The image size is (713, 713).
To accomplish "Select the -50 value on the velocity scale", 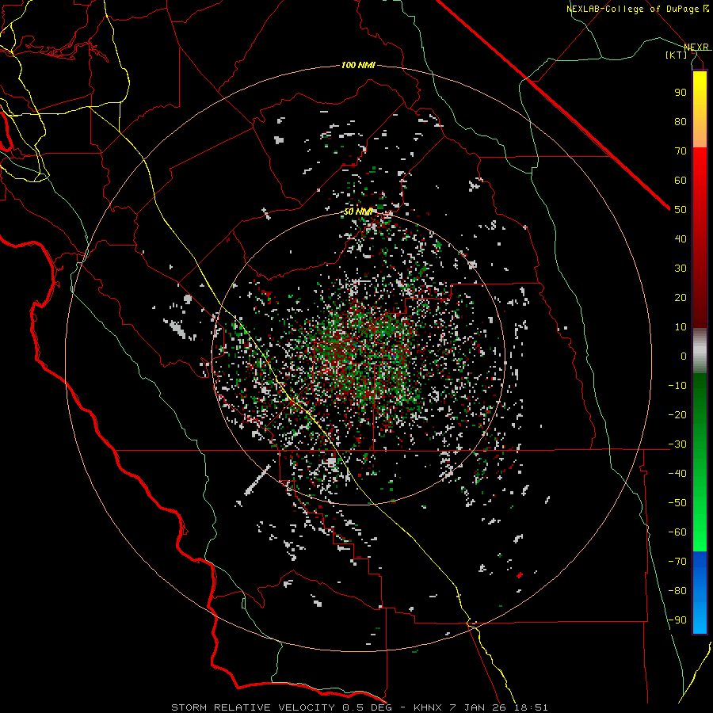I will tap(677, 503).
